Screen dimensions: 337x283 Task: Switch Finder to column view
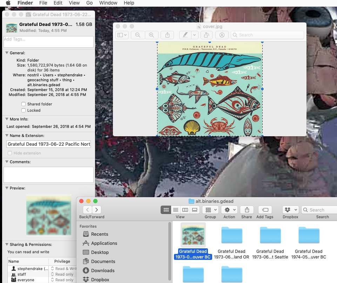pos(185,210)
